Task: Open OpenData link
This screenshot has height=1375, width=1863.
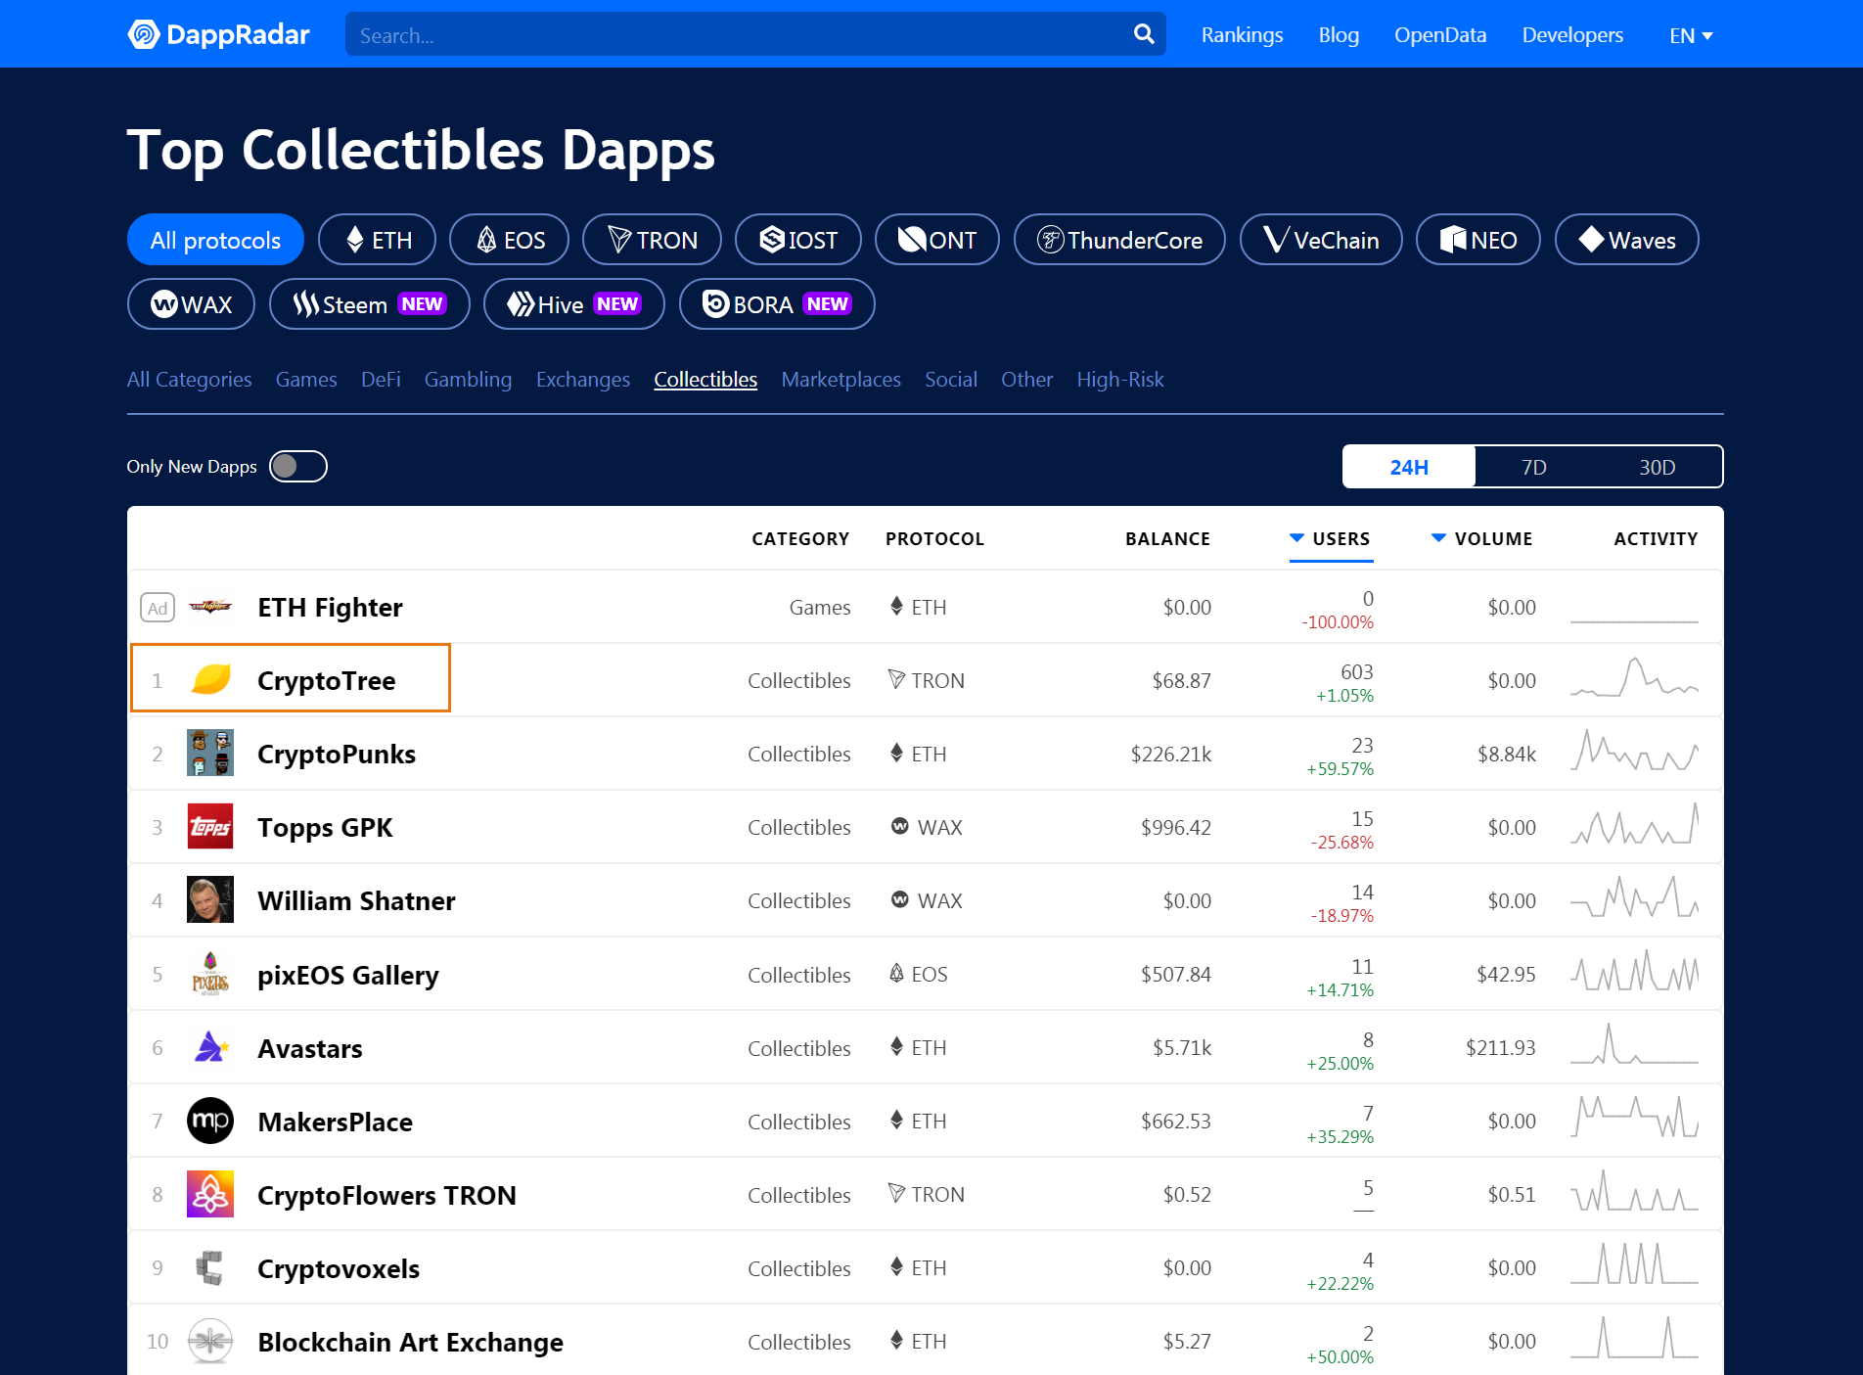Action: 1440,35
